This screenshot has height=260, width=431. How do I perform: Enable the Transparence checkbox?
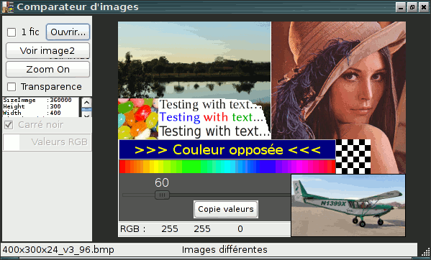[x=12, y=87]
